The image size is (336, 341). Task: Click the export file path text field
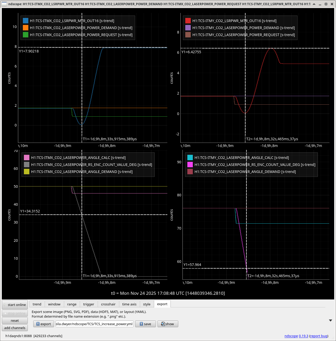coord(94,324)
